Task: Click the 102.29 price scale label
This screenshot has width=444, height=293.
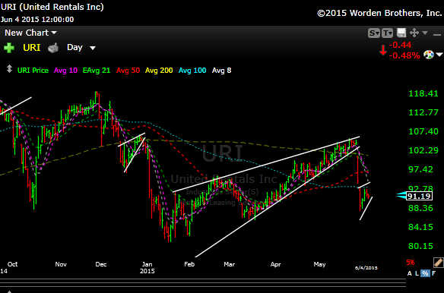Action: (x=423, y=150)
